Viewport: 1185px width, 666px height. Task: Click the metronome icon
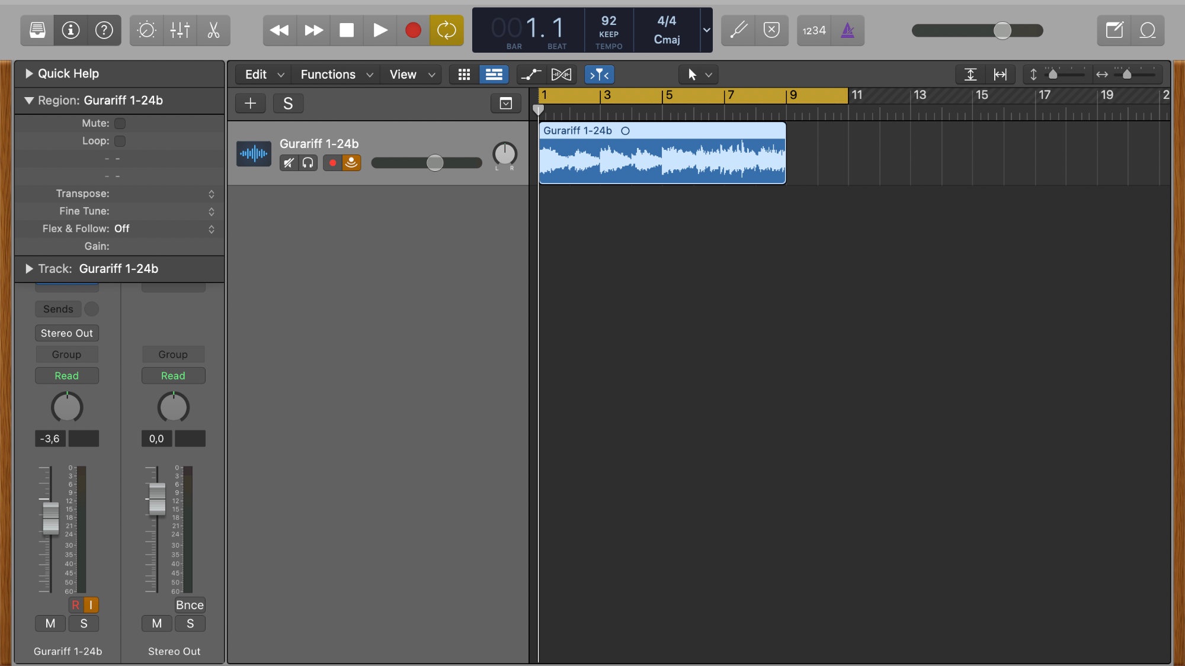pyautogui.click(x=847, y=30)
